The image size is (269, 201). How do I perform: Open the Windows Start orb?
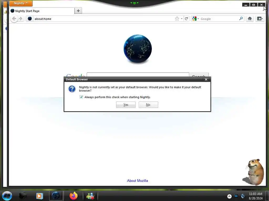(x=7, y=196)
